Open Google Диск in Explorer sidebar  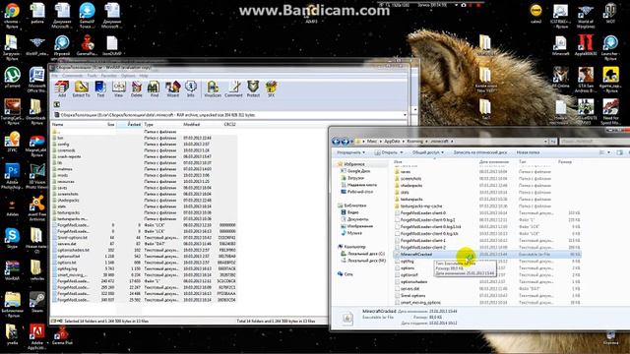pos(358,171)
